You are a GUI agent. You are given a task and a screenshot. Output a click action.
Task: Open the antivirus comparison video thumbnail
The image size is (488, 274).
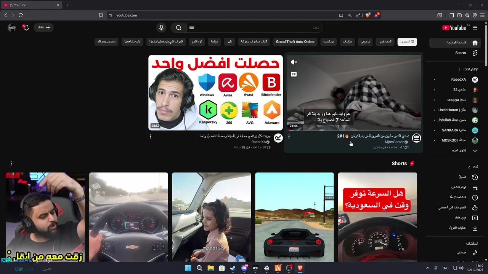[x=216, y=92]
